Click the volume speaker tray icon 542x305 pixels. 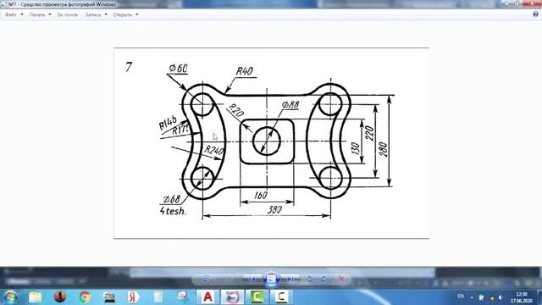(x=501, y=297)
